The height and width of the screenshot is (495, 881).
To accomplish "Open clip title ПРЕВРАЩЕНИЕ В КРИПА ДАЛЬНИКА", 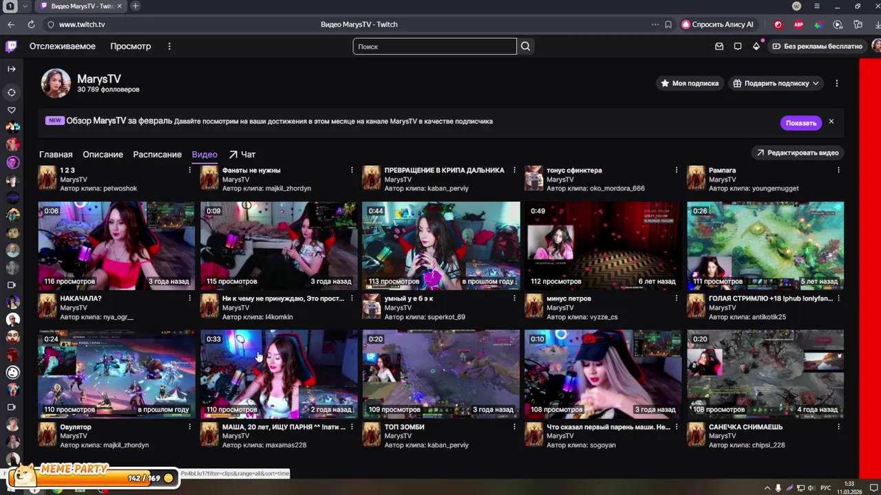I will pyautogui.click(x=445, y=170).
